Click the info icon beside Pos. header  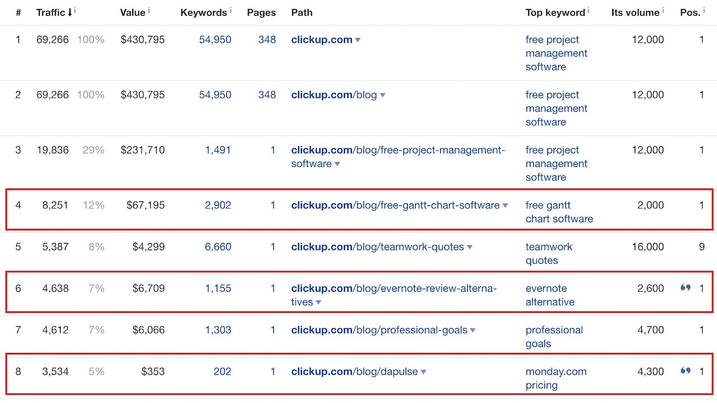click(x=704, y=10)
